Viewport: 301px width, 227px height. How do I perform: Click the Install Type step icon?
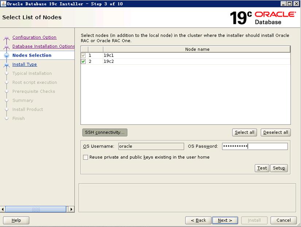pos(7,65)
